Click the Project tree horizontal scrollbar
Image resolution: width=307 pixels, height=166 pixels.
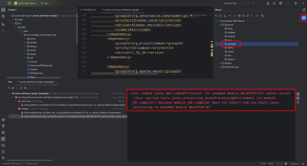tap(34, 78)
